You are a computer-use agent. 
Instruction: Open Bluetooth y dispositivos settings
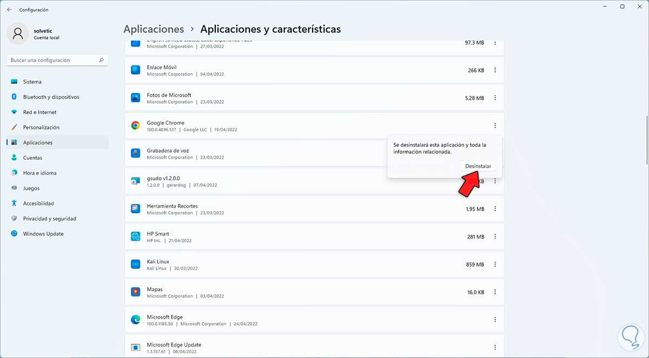click(57, 97)
